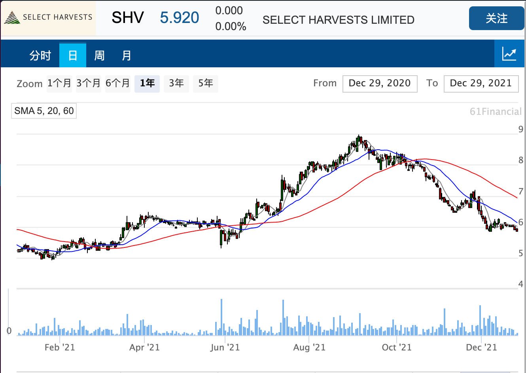Screen dimensions: 526x373
Task: Open the chart indicator icon
Action: tap(509, 54)
